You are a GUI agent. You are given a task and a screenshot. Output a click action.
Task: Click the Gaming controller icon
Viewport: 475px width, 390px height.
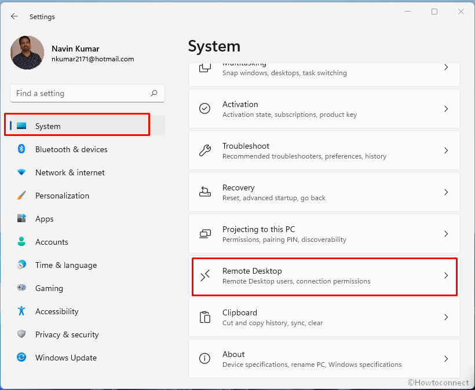point(21,288)
